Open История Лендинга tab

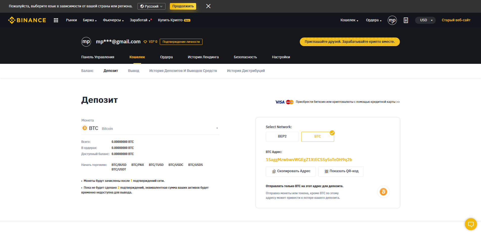coord(203,57)
